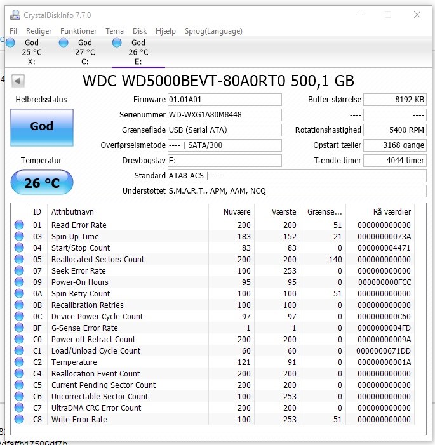
Task: Click the CrystalDiskInfo app icon in title bar
Action: point(15,15)
